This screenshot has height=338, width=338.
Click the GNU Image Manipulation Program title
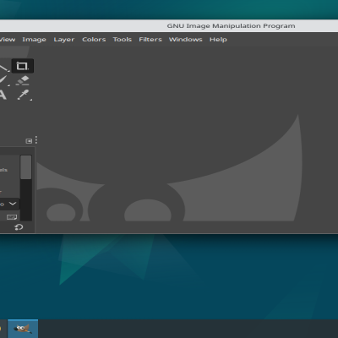click(231, 26)
